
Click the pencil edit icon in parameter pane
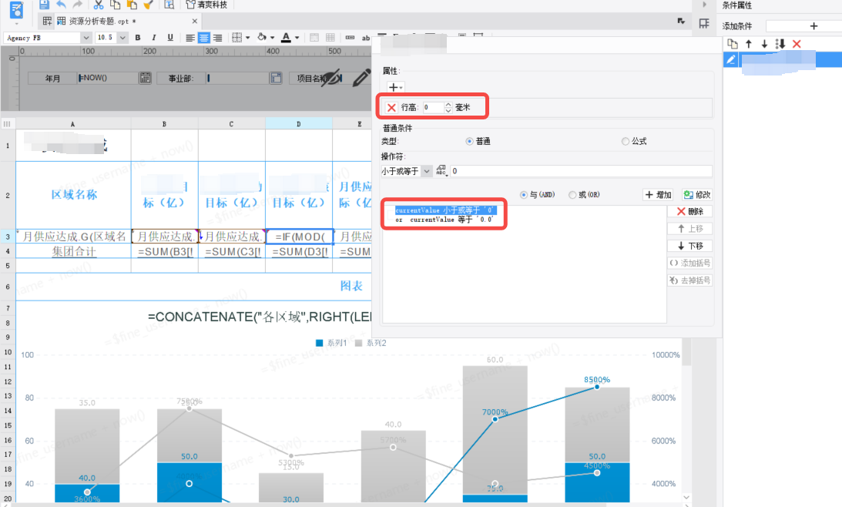pyautogui.click(x=361, y=77)
